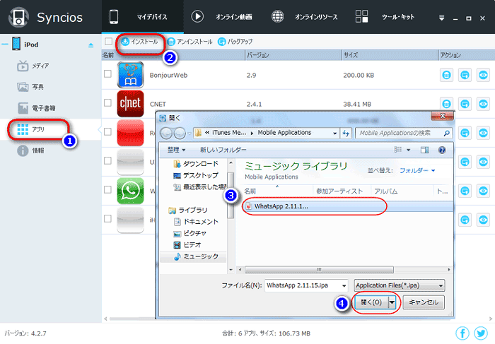Go forward in the file dialog

click(180, 134)
